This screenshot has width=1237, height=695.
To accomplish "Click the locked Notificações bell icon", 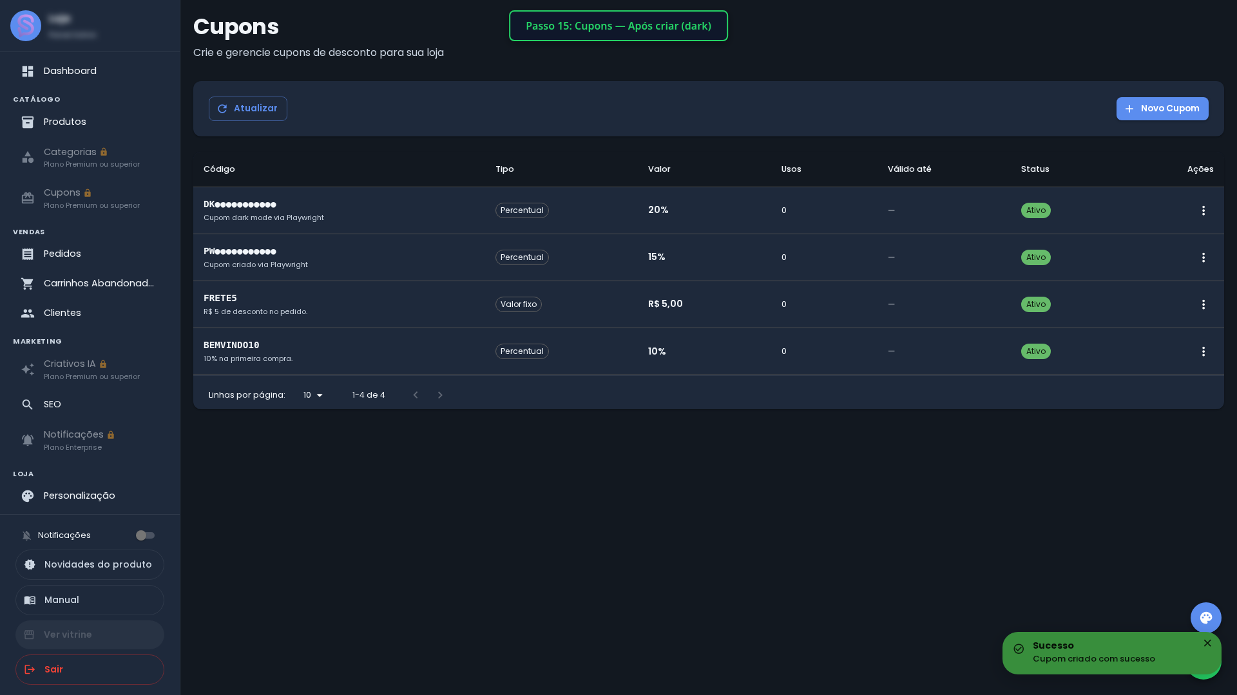I will coord(28,440).
